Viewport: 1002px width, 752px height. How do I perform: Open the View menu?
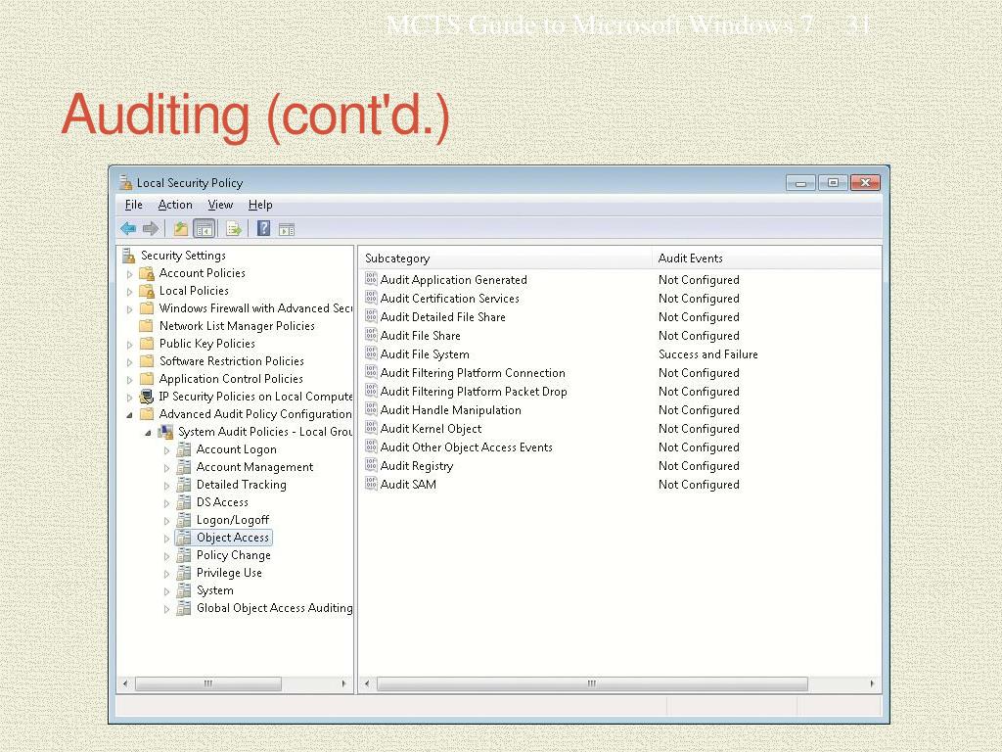click(x=220, y=205)
